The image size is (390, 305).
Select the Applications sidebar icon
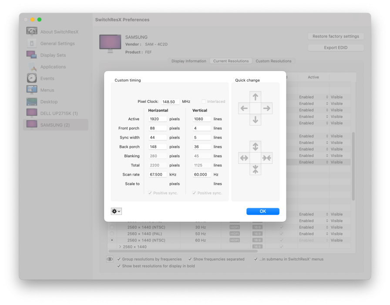pos(32,67)
